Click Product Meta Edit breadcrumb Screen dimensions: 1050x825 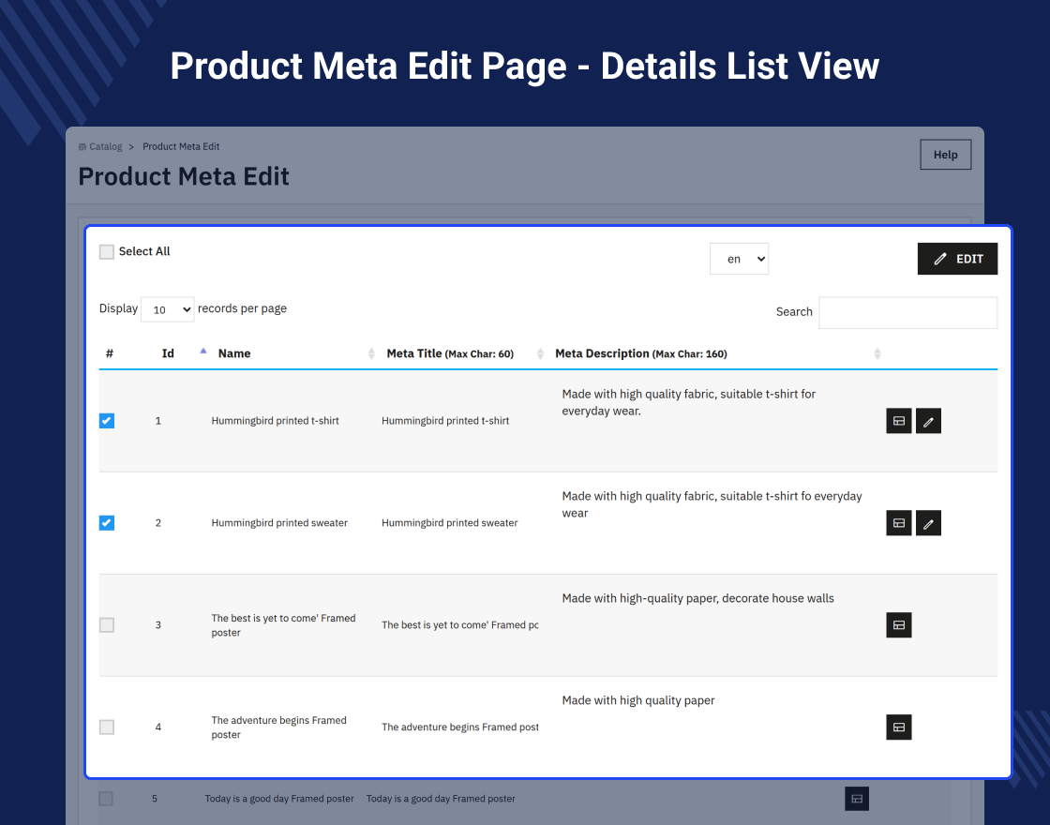click(x=181, y=146)
